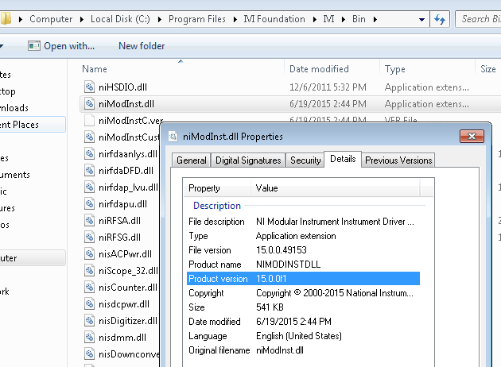Click the nisDigitizer.dll file icon
The width and height of the screenshot is (501, 367).
click(89, 320)
